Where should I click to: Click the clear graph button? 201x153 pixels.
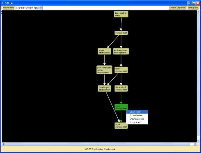tap(193, 8)
